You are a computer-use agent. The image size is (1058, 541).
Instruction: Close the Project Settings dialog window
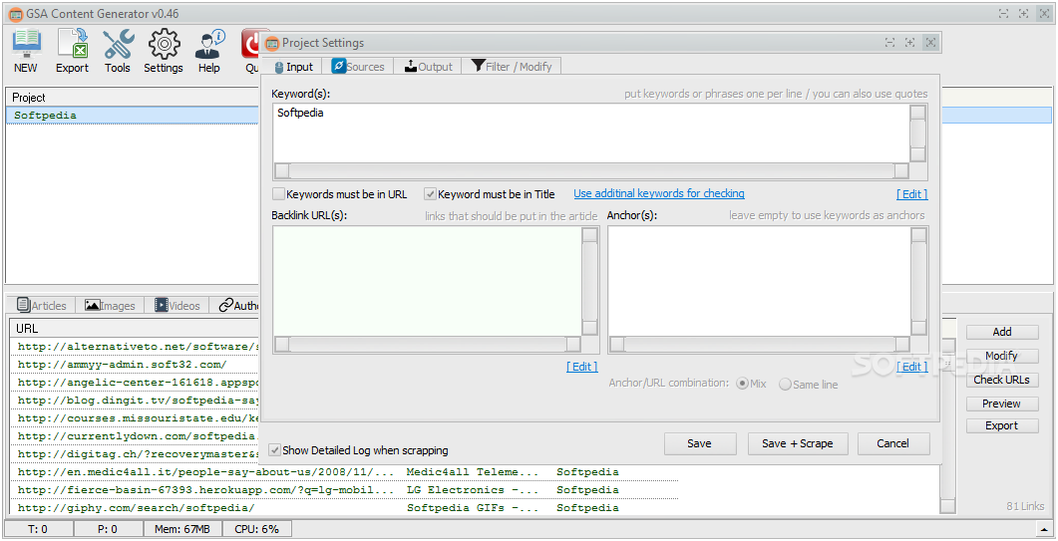929,43
